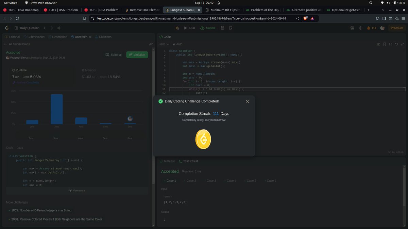The height and width of the screenshot is (229, 408).
Task: Switch to the Description tab
Action: (57, 37)
